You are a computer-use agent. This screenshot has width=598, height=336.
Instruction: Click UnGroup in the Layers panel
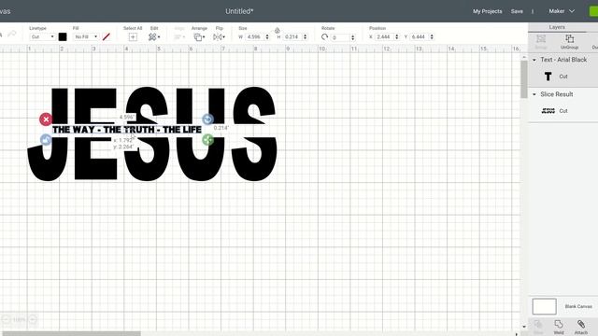click(x=569, y=42)
